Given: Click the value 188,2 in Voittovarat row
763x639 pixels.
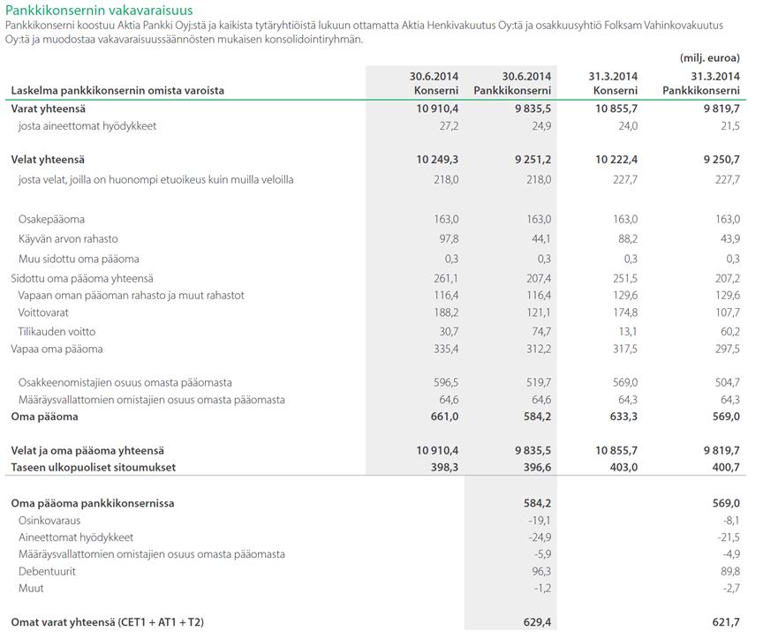Looking at the screenshot, I should [446, 312].
